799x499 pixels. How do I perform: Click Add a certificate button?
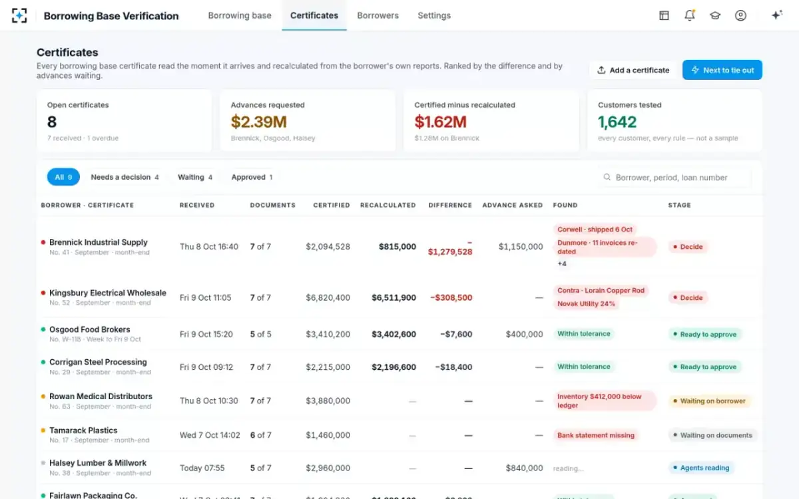click(633, 70)
